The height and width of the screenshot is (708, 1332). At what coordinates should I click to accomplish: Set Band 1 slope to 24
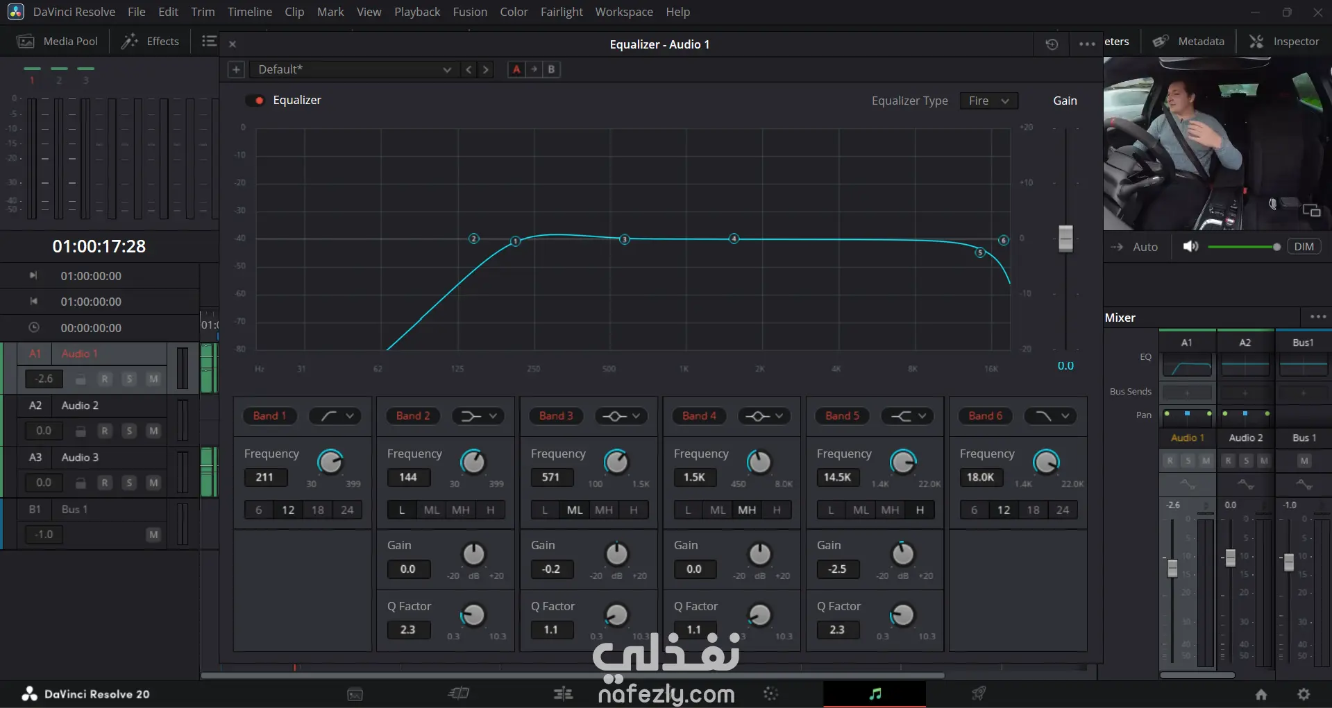[347, 510]
